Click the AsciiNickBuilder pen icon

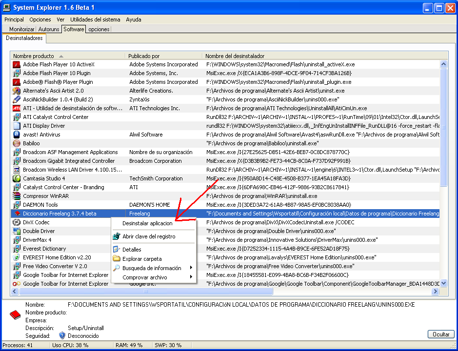[17, 99]
